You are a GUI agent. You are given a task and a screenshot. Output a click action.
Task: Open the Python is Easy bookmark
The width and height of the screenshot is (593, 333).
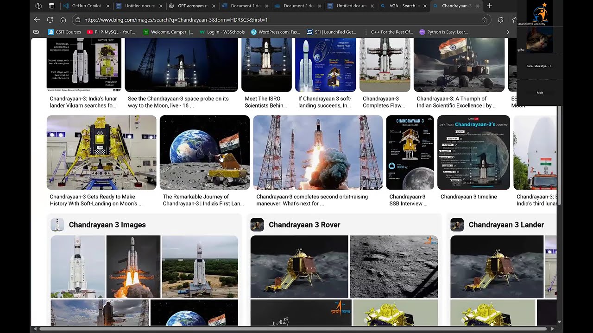444,32
